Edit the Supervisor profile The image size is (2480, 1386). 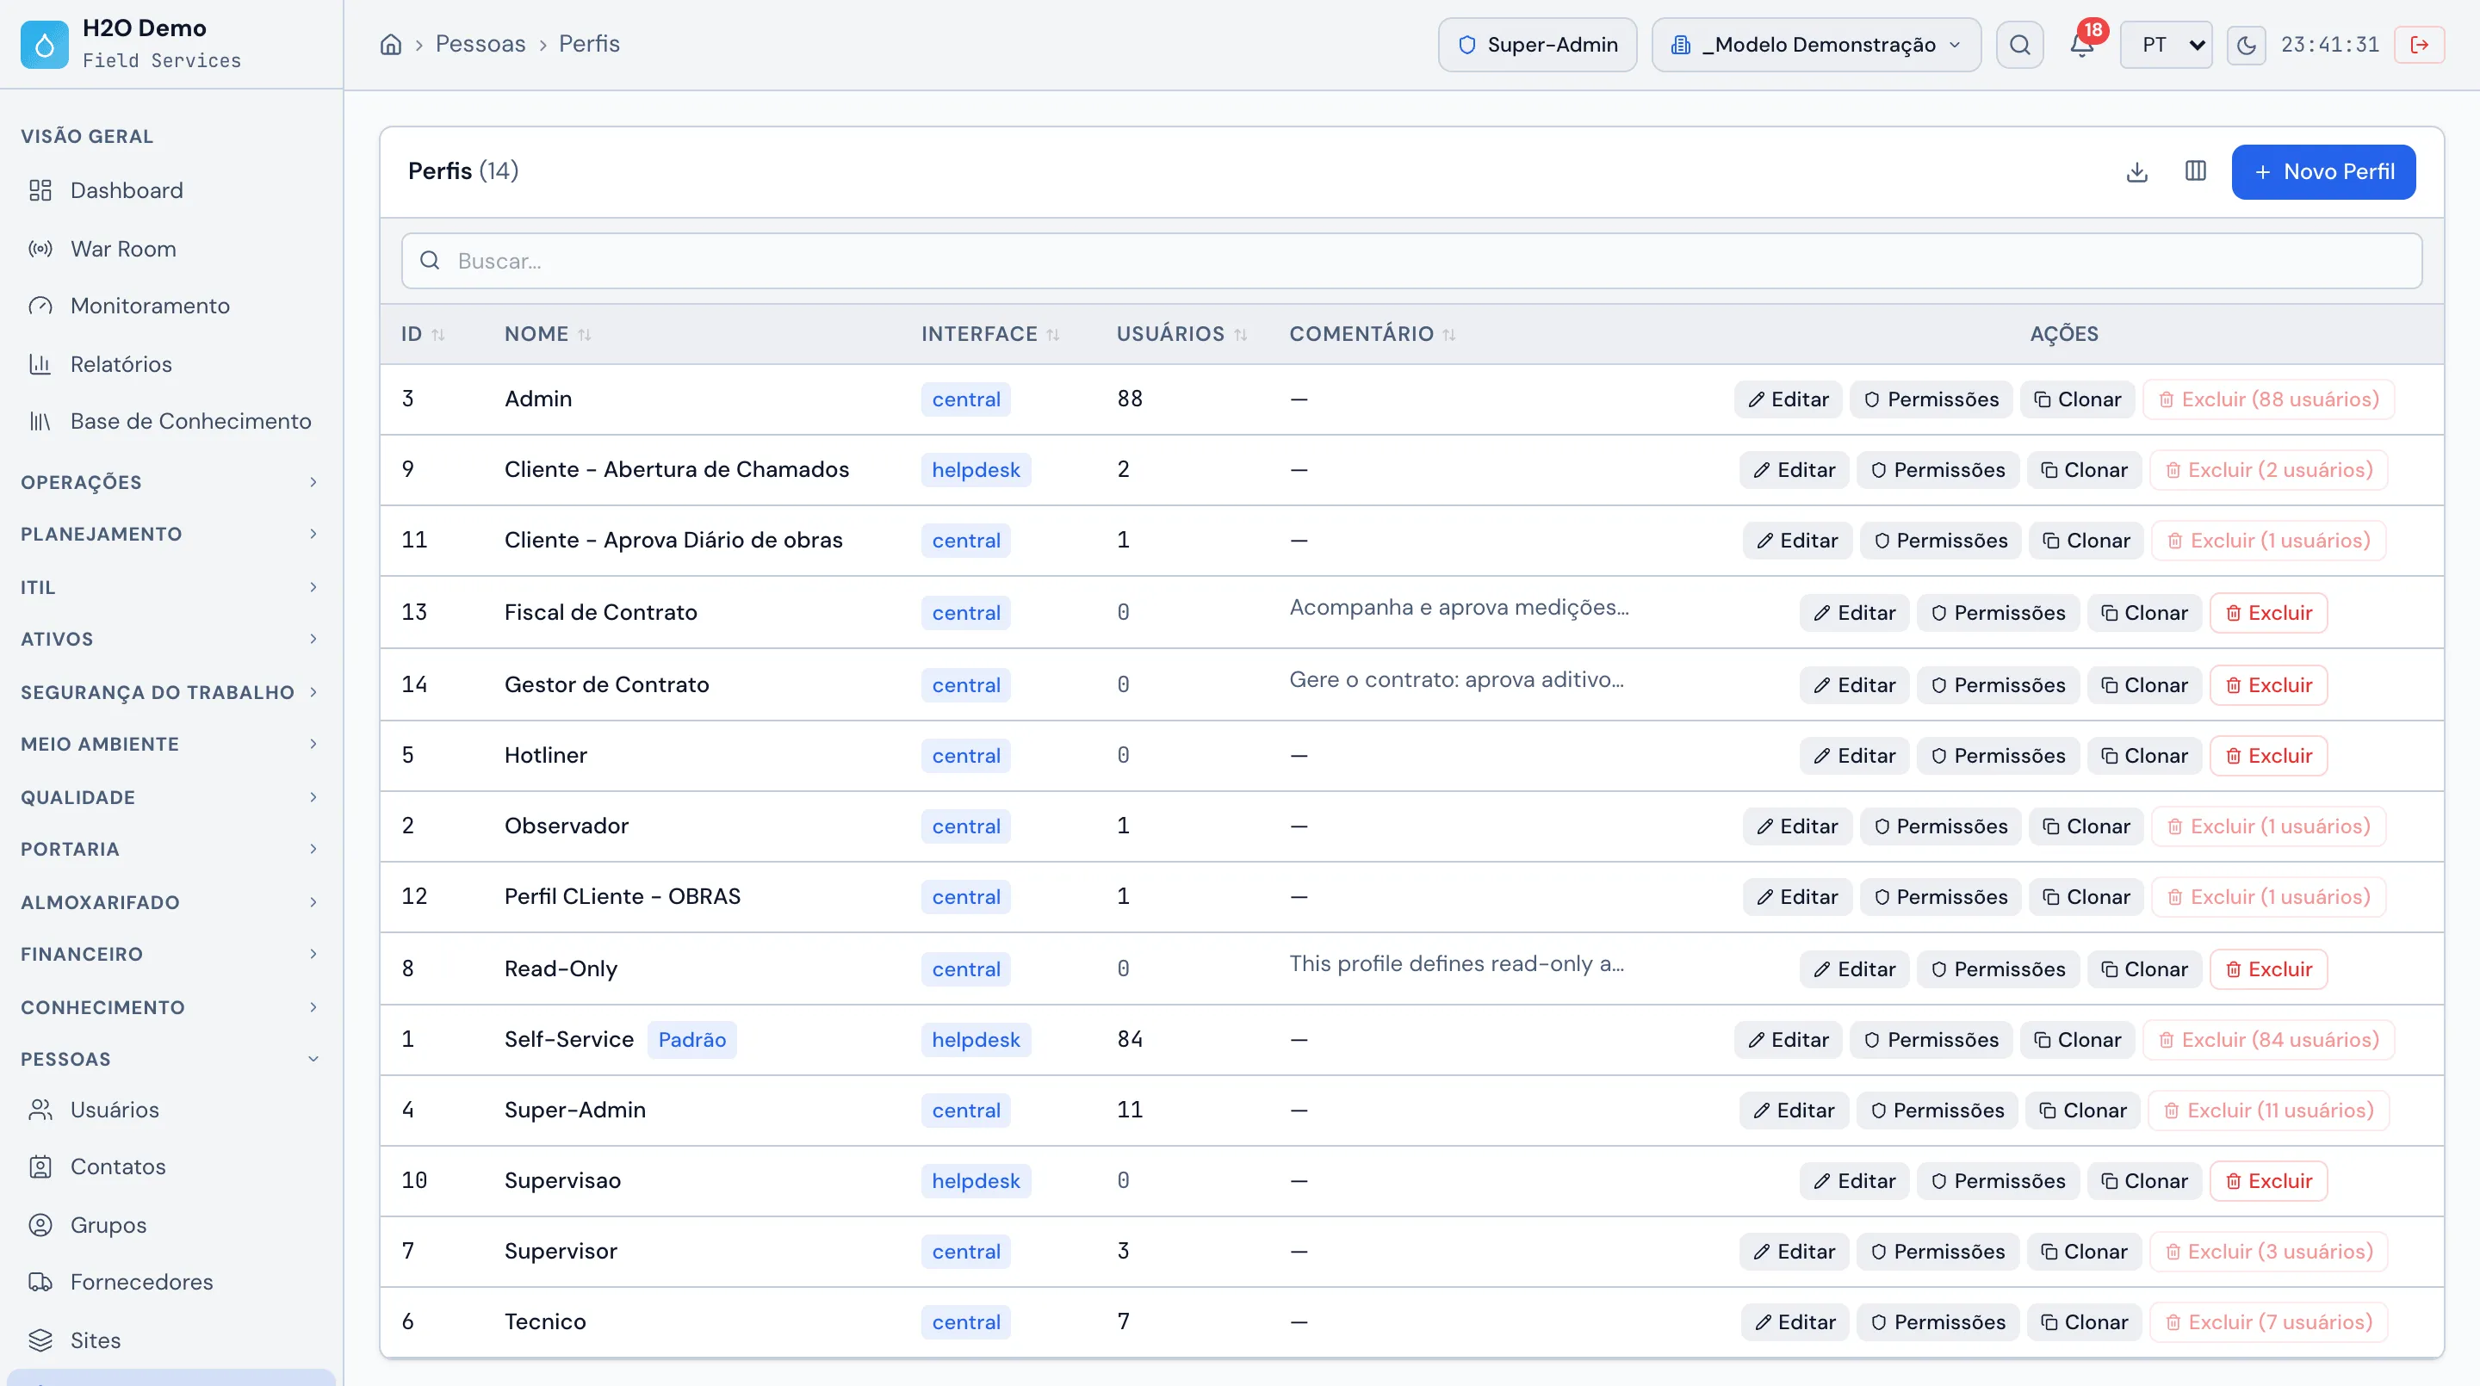pyautogui.click(x=1795, y=1251)
